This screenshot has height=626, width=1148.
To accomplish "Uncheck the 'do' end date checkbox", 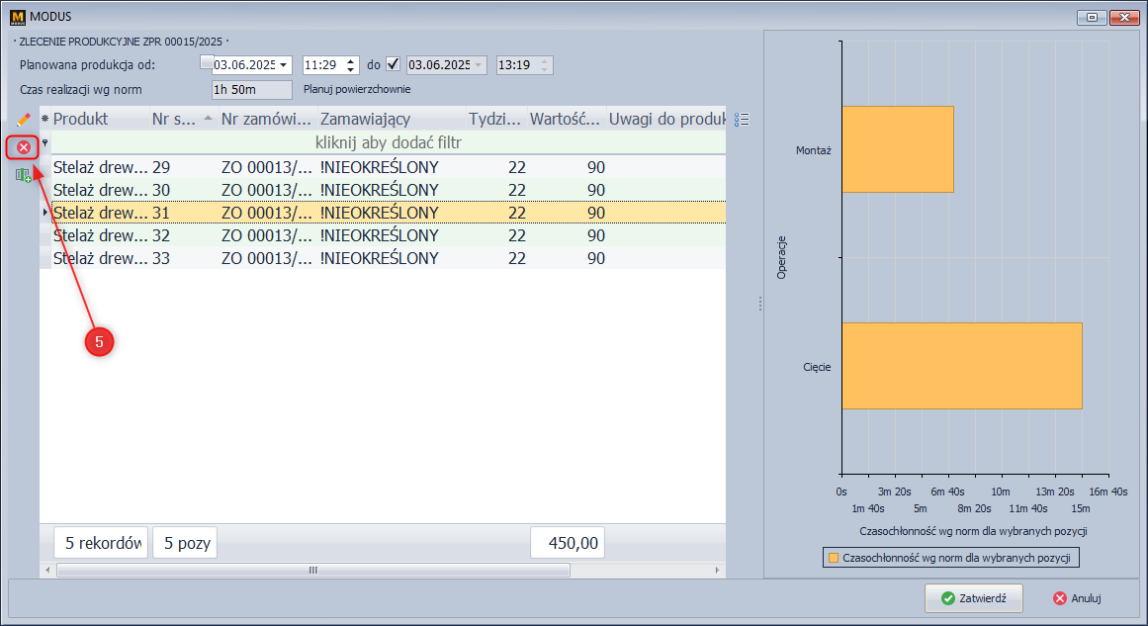I will [x=393, y=64].
